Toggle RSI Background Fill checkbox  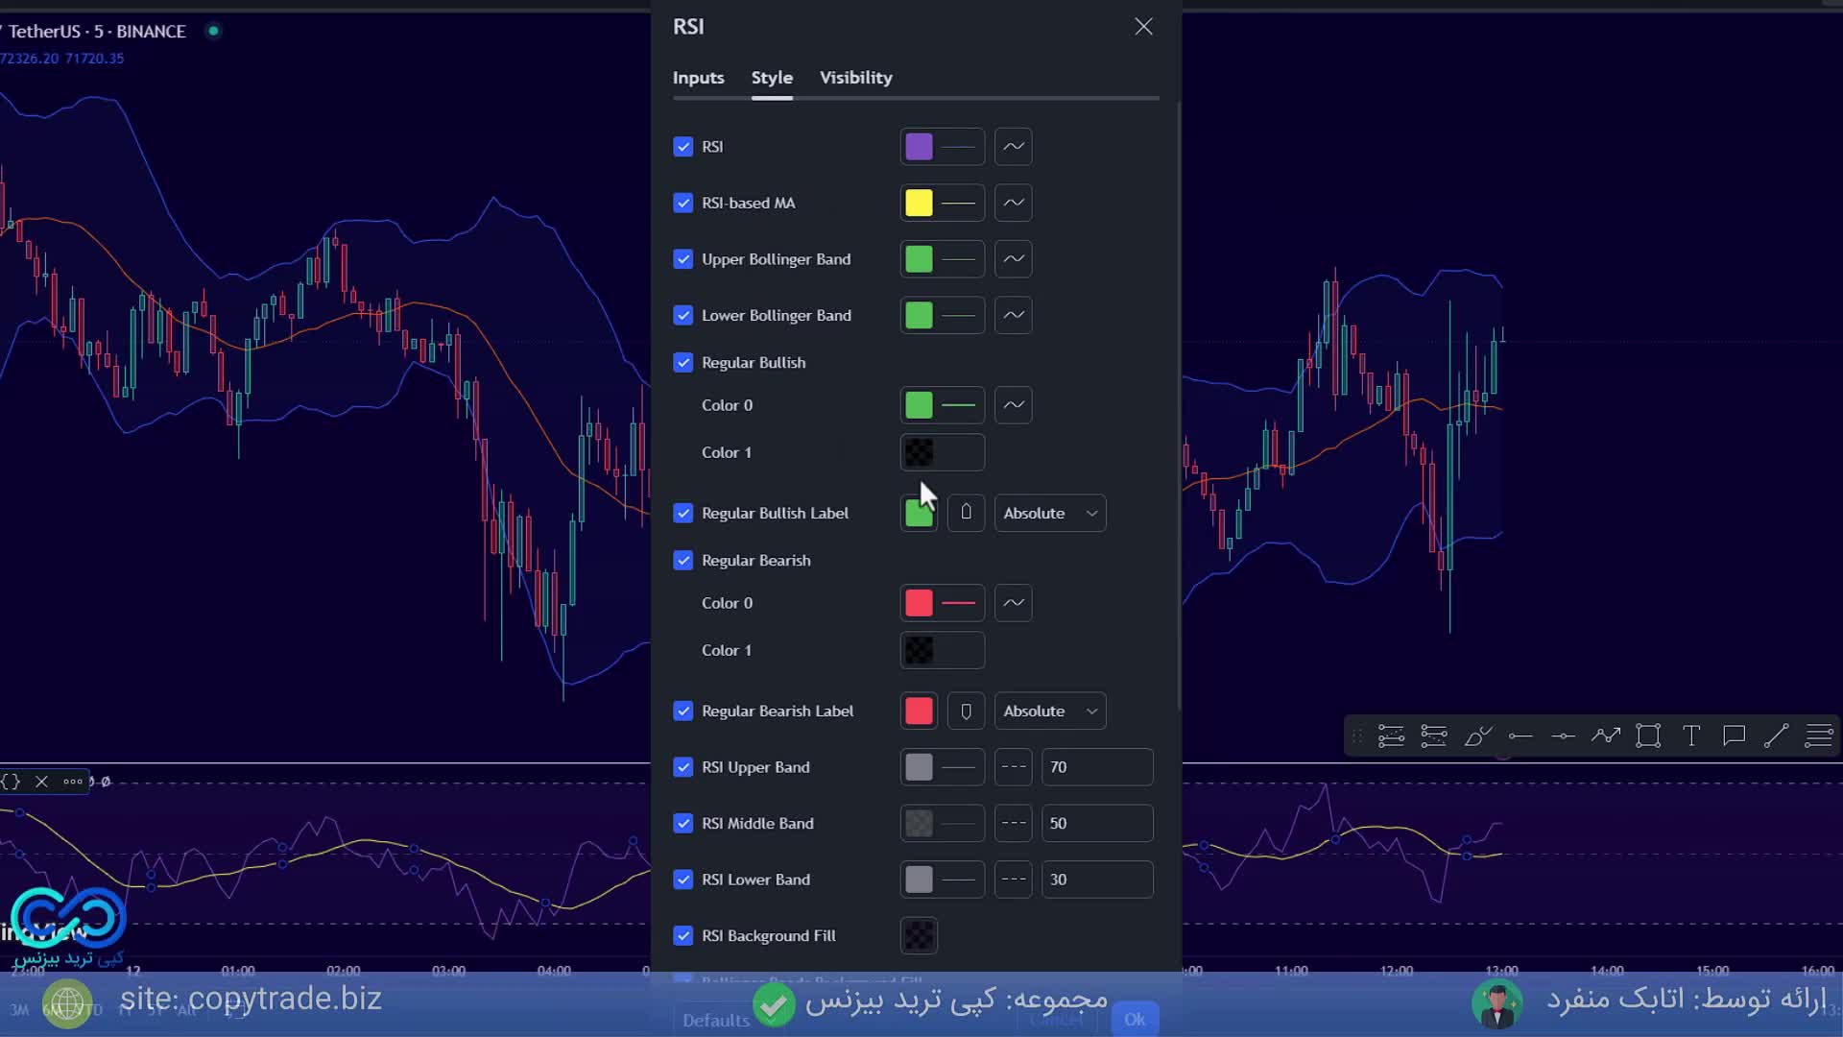click(682, 935)
